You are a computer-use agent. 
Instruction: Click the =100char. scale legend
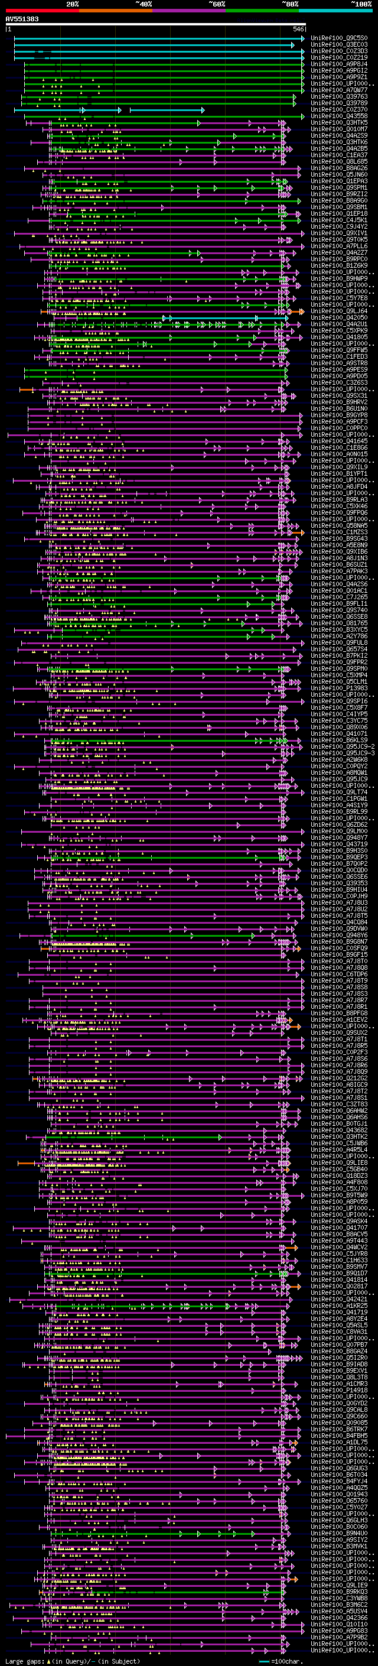(x=281, y=1661)
